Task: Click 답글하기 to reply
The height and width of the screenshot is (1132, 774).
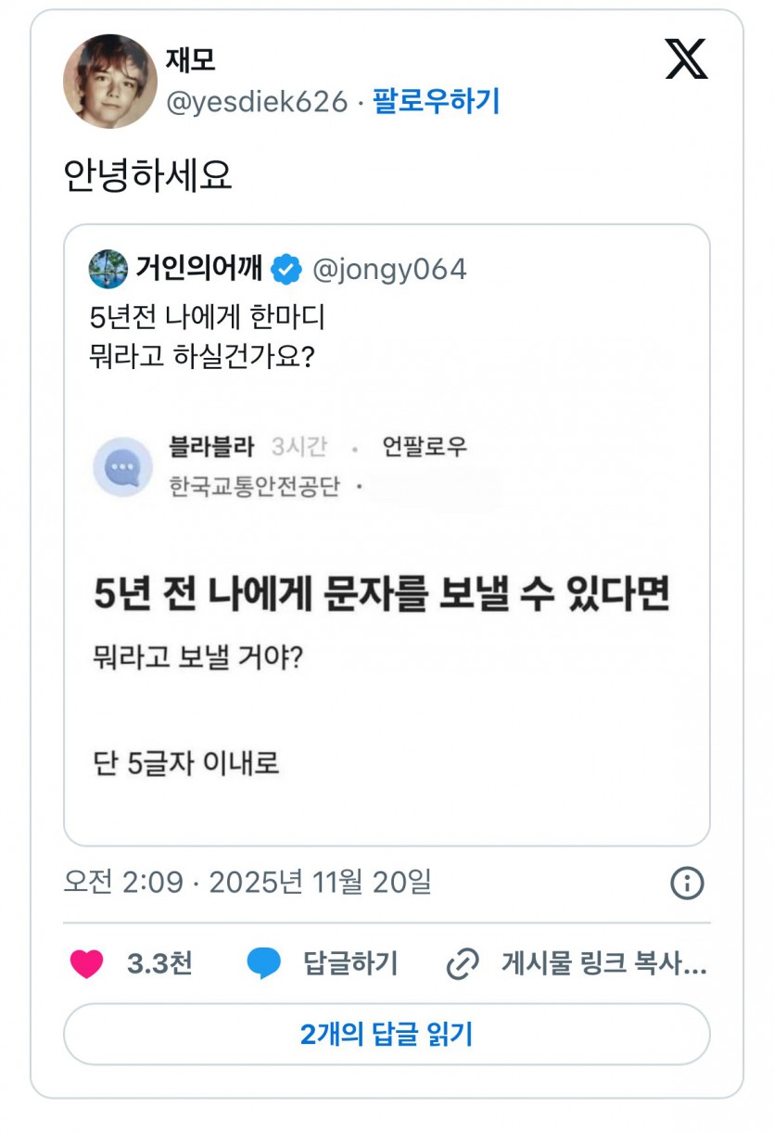Action: click(350, 964)
